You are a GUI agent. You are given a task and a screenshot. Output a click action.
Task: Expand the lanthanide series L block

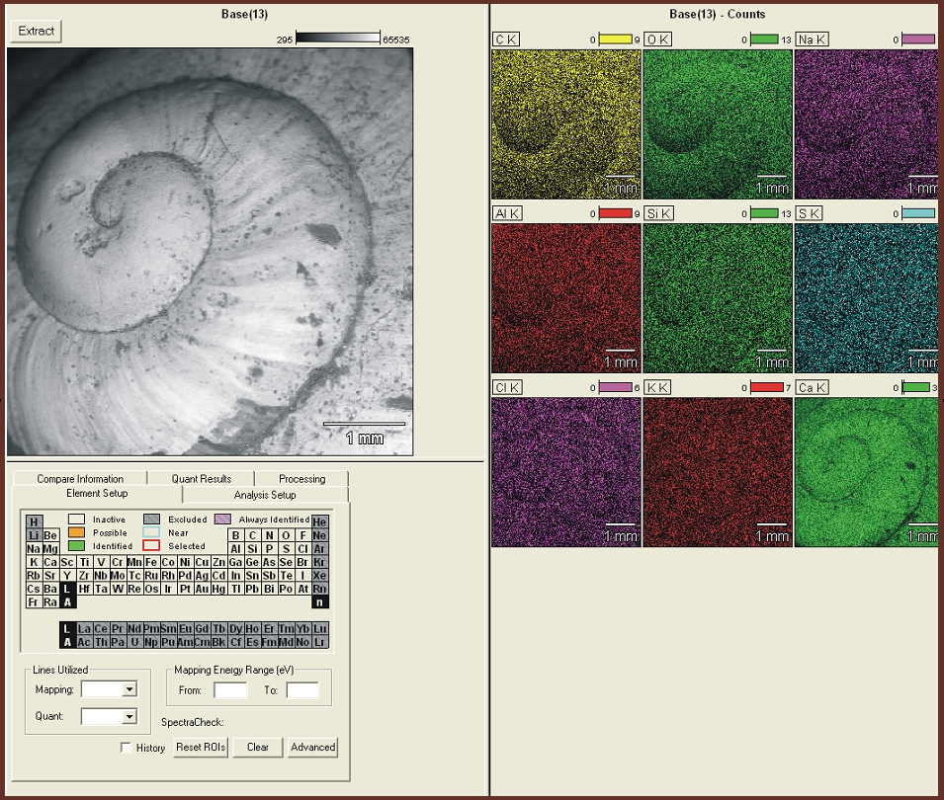click(67, 589)
